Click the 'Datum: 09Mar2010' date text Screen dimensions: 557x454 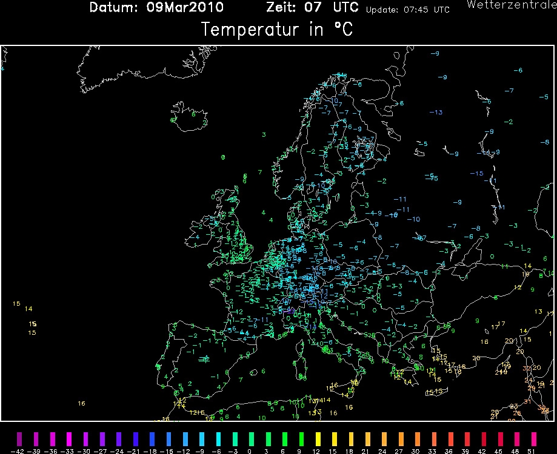pyautogui.click(x=156, y=7)
